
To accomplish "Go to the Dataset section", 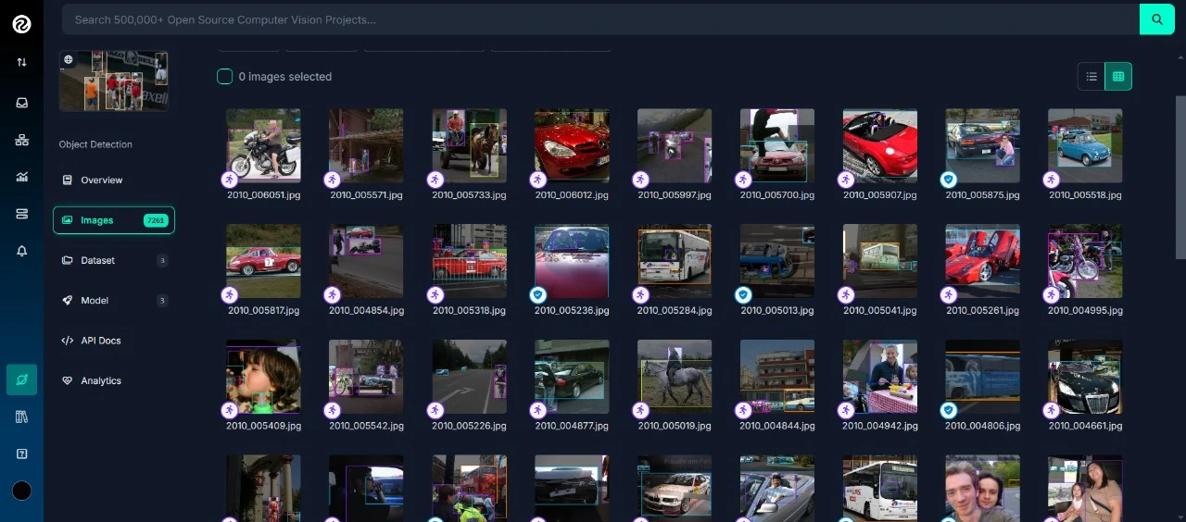I will 98,261.
